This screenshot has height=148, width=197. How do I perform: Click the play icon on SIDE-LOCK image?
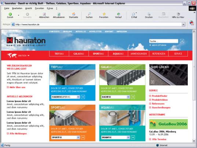(x=153, y=82)
